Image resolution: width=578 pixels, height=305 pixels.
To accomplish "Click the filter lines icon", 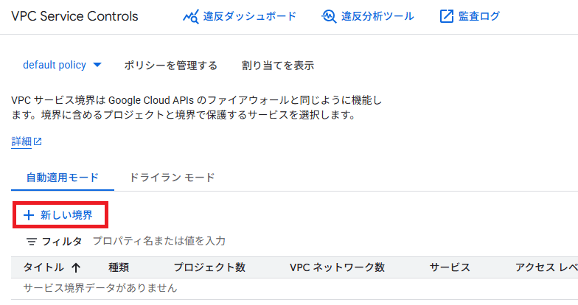I will [x=31, y=242].
